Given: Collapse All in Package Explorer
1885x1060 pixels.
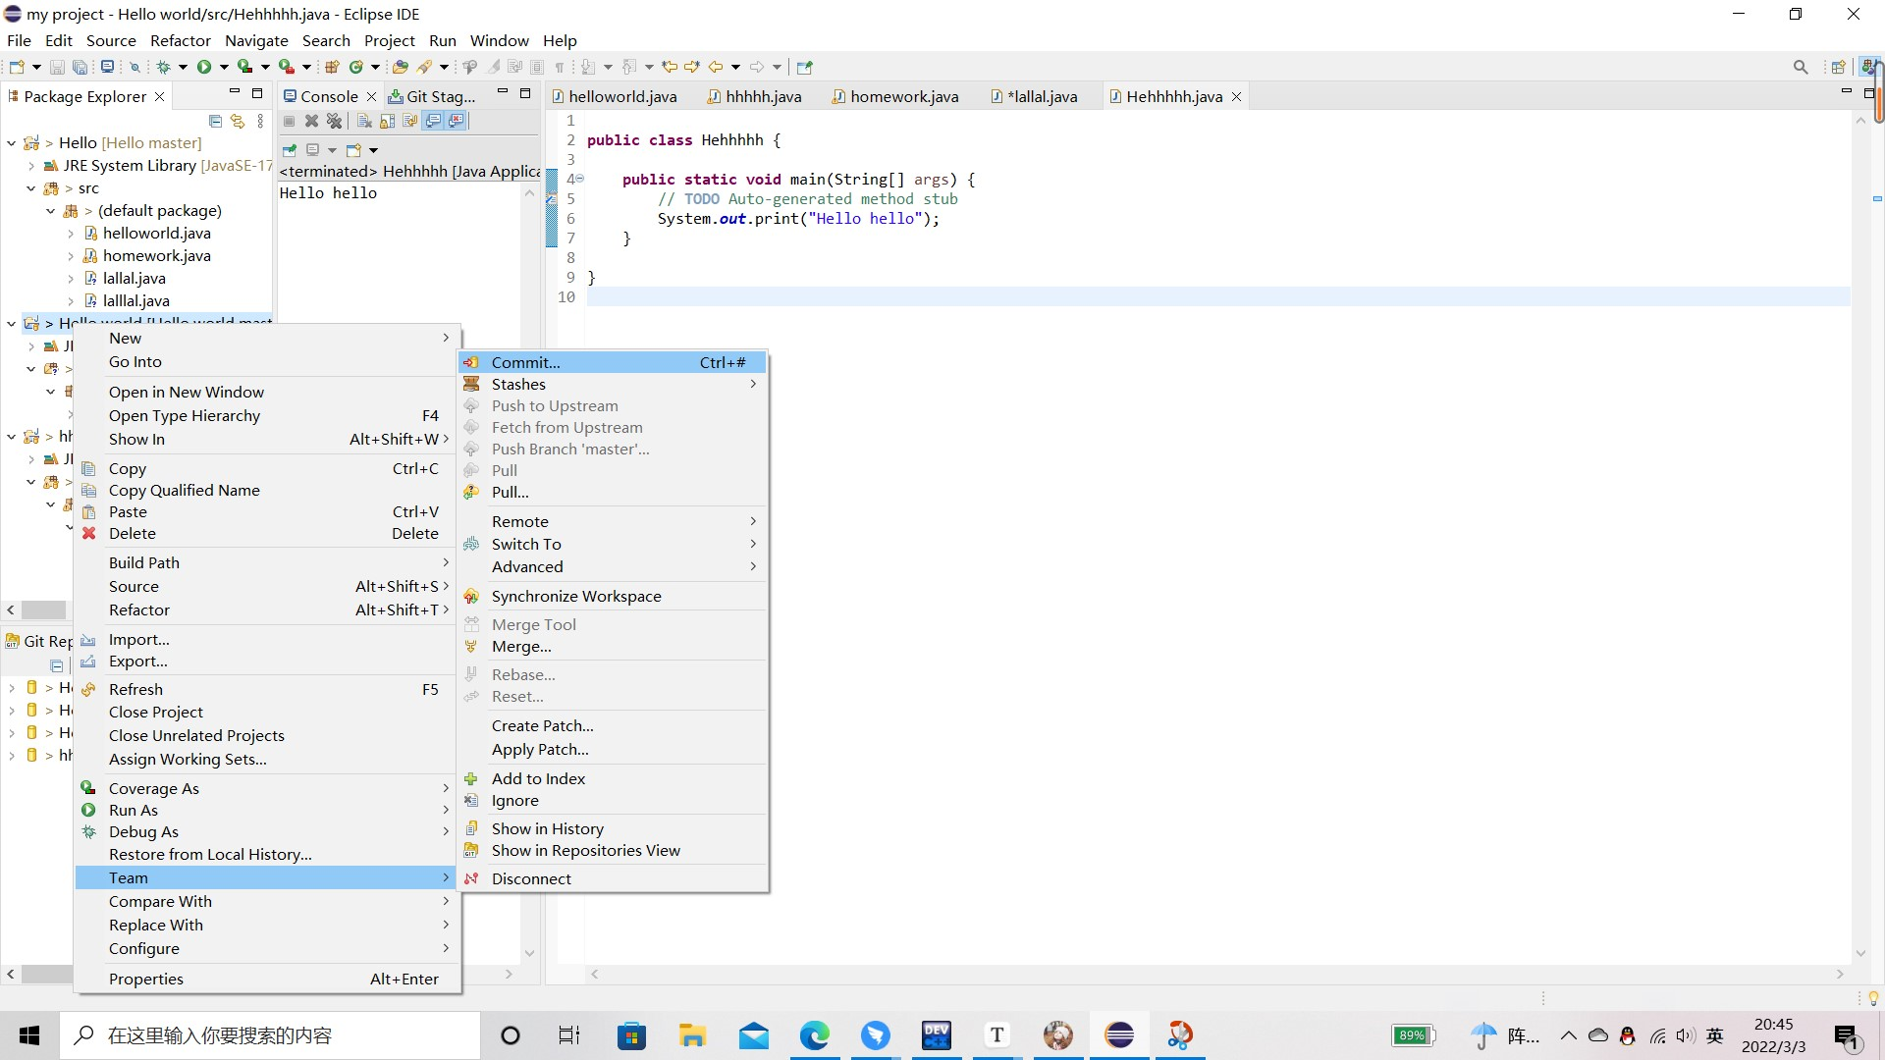Looking at the screenshot, I should (215, 121).
